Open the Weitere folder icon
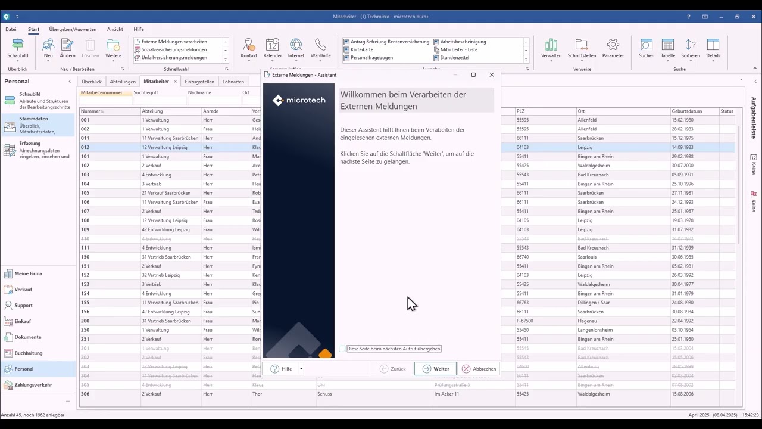 (x=113, y=49)
